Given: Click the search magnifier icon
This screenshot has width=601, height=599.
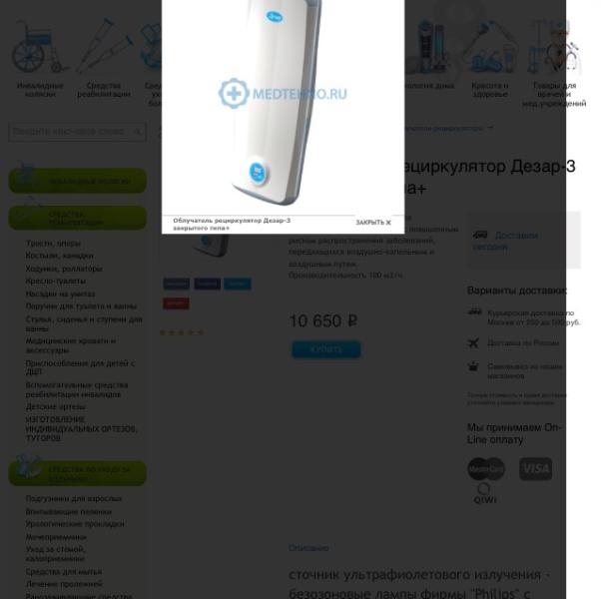Looking at the screenshot, I should click(x=138, y=132).
